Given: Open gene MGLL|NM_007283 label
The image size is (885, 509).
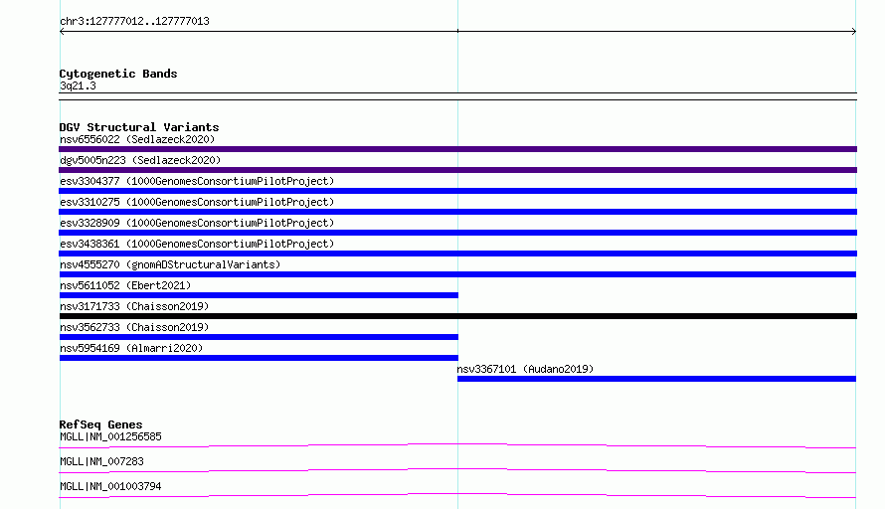Looking at the screenshot, I should click(x=101, y=461).
